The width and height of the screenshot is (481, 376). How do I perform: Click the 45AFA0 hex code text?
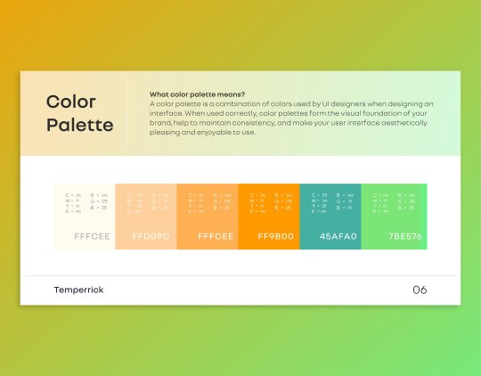click(338, 236)
